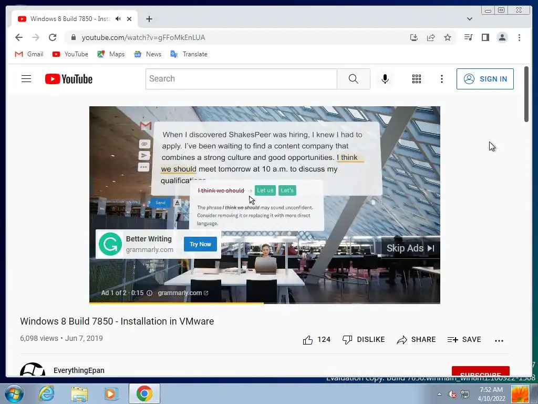The image size is (538, 404).
Task: Click the muted volume tray icon
Action: pyautogui.click(x=452, y=394)
